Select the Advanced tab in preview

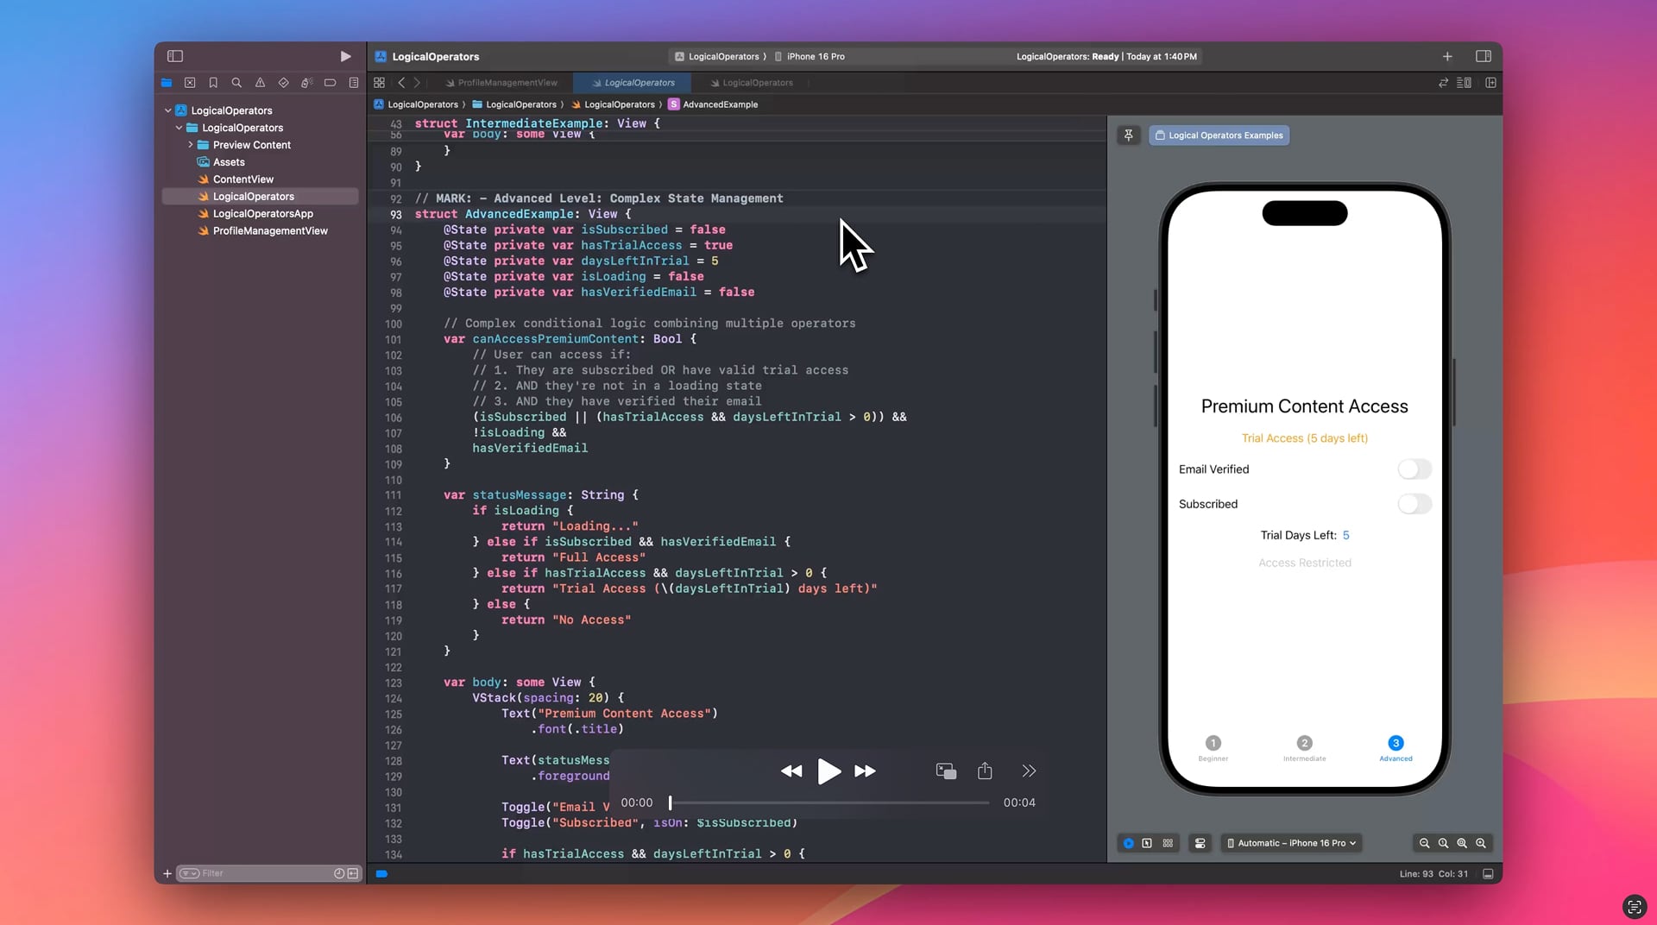[1396, 748]
